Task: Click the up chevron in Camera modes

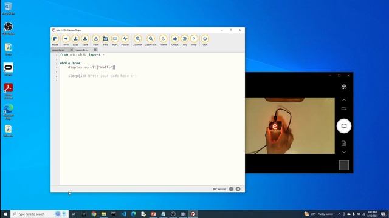Action: [344, 100]
